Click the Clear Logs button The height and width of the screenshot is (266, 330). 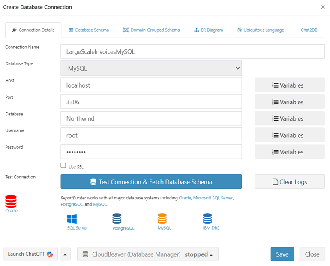pos(290,182)
